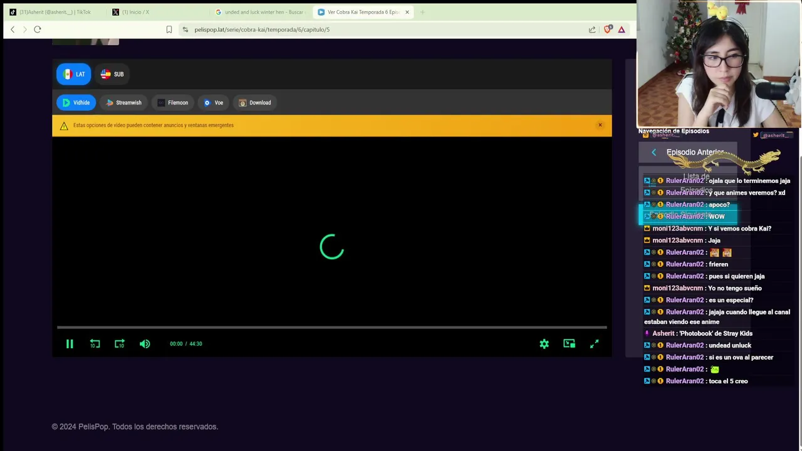The height and width of the screenshot is (451, 802).
Task: Click chat message 'si es un ova al parecer'
Action: pos(741,357)
